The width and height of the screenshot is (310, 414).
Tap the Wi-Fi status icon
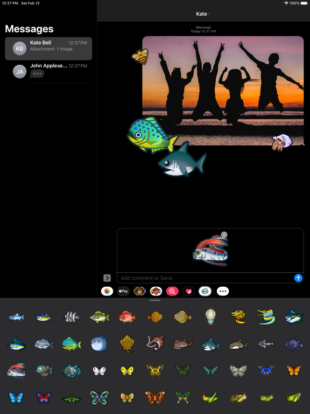coord(286,3)
